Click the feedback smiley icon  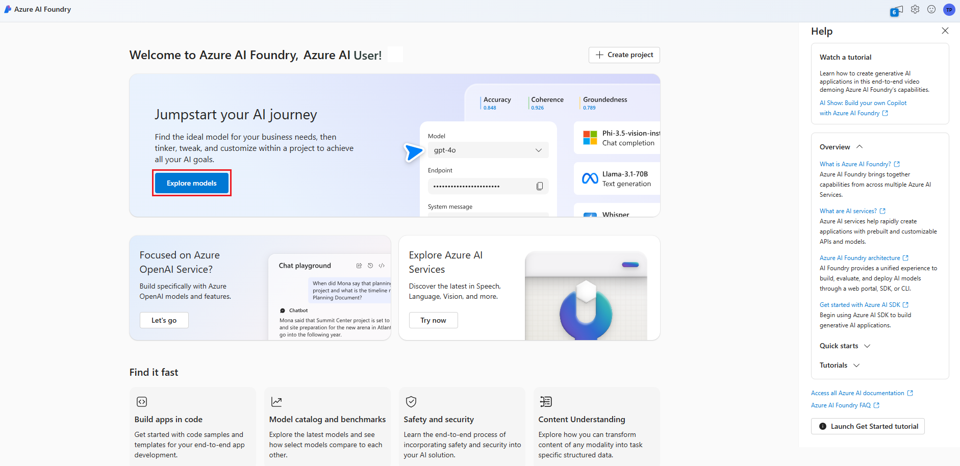(931, 9)
